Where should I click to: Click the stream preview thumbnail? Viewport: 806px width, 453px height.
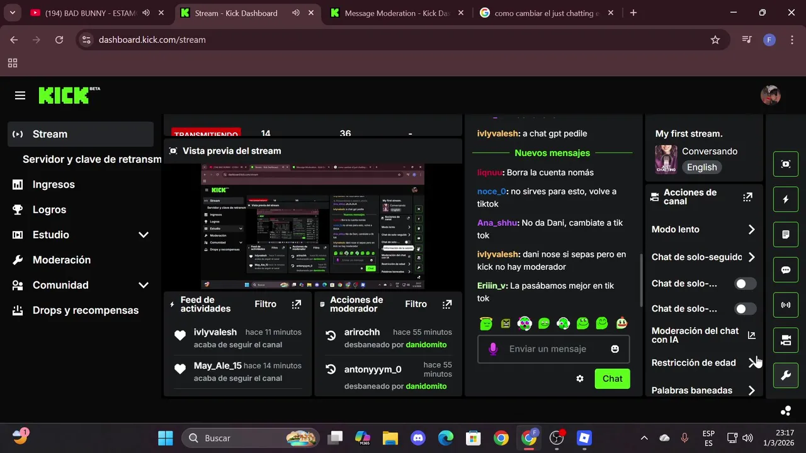[x=312, y=226]
